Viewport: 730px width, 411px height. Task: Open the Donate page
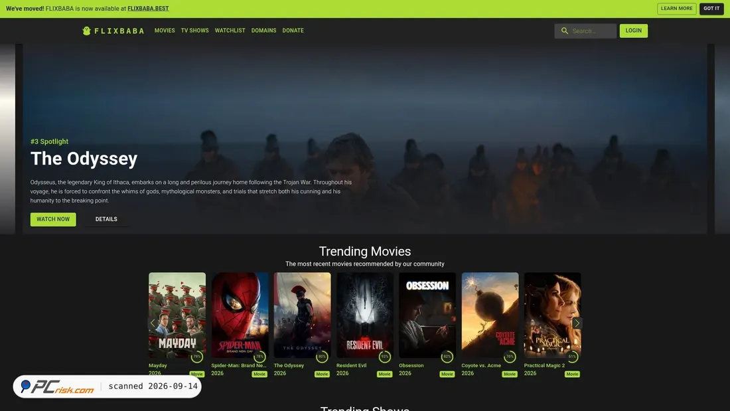[x=293, y=31]
